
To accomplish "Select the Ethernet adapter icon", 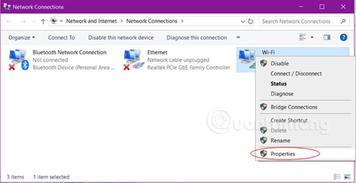I will 133,60.
